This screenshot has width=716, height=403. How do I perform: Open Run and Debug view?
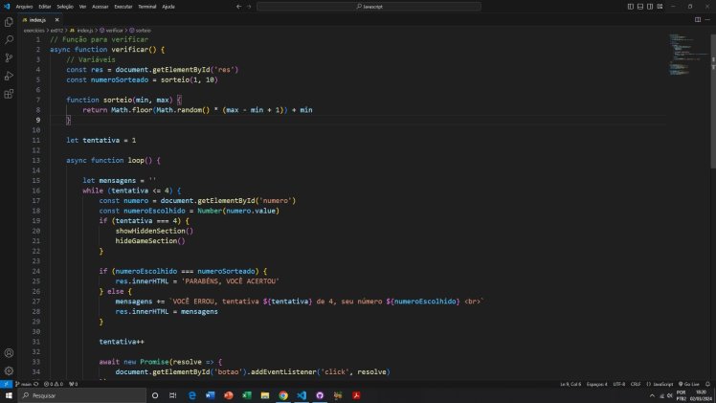[9, 76]
